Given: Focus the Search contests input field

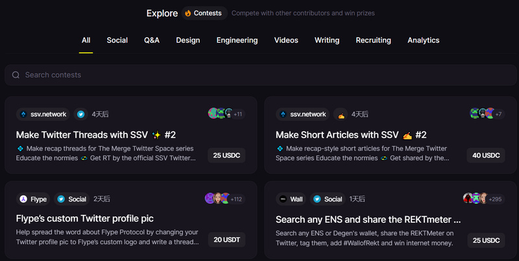Looking at the screenshot, I should (259, 75).
